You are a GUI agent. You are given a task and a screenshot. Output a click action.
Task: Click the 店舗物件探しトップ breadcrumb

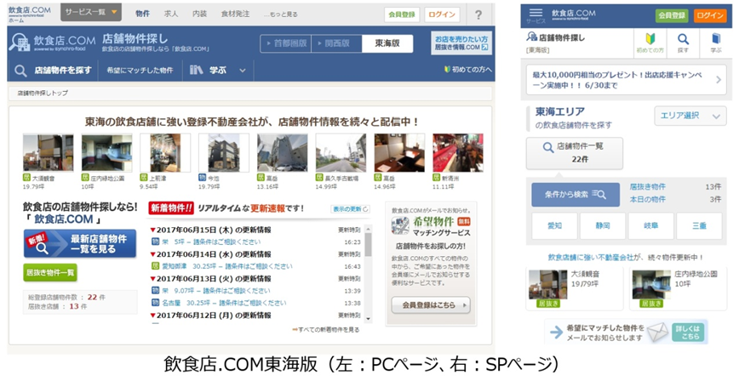pos(43,94)
